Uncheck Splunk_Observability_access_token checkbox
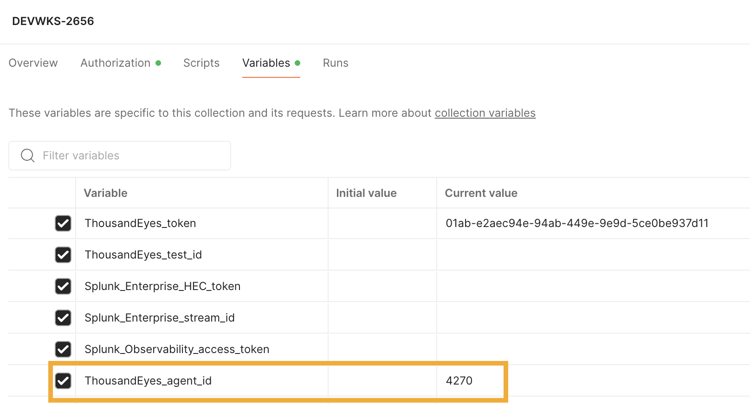This screenshot has width=750, height=404. coord(63,349)
